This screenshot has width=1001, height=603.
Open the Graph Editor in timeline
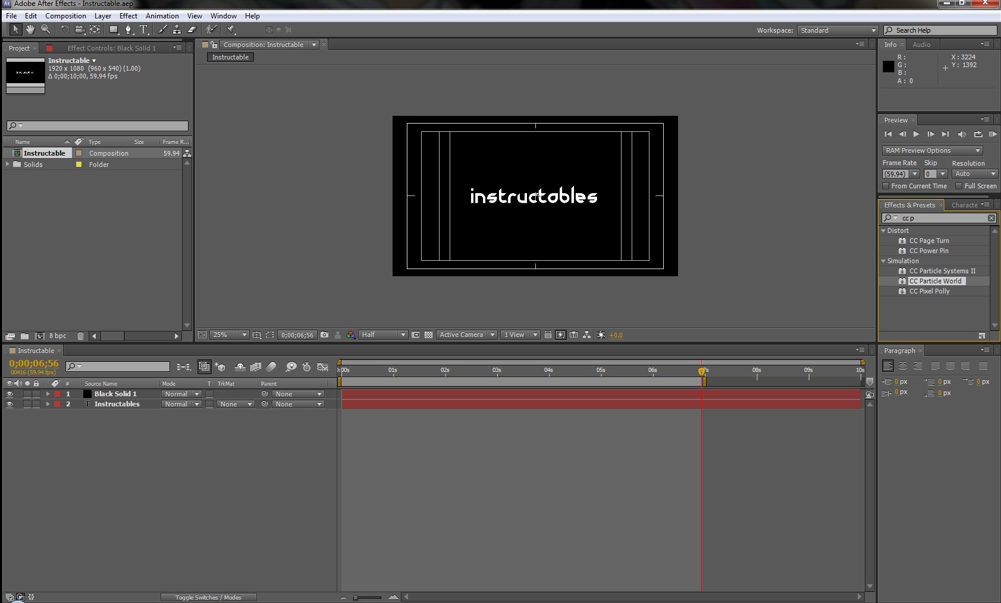(x=323, y=367)
